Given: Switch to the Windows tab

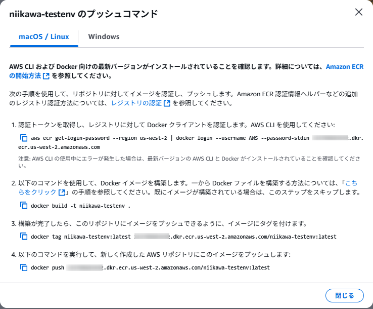Looking at the screenshot, I should 104,36.
